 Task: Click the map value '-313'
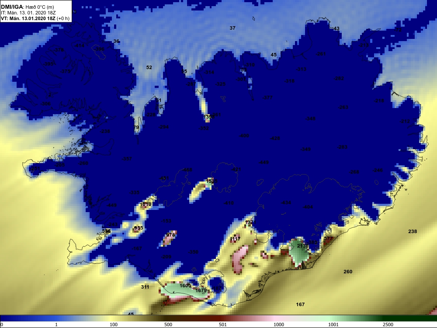pyautogui.click(x=301, y=69)
